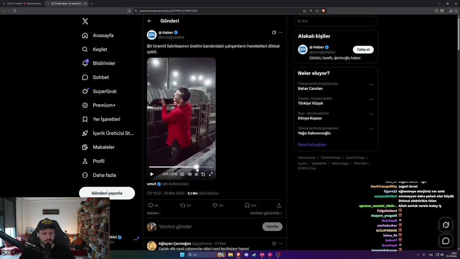Open Bahar Candan trending topic
Image resolution: width=460 pixels, height=259 pixels.
[310, 88]
